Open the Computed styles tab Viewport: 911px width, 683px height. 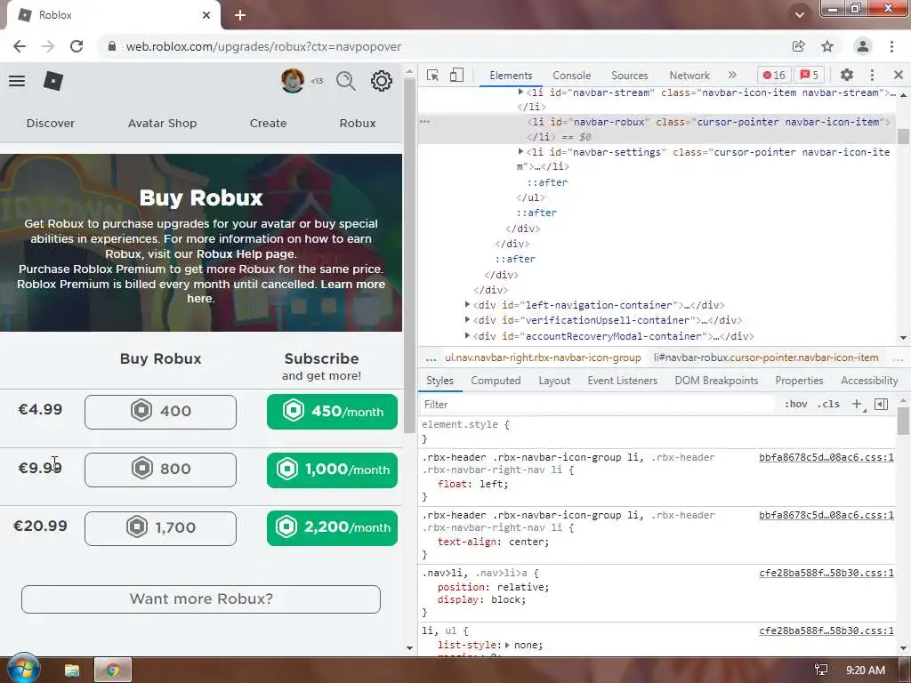tap(496, 381)
